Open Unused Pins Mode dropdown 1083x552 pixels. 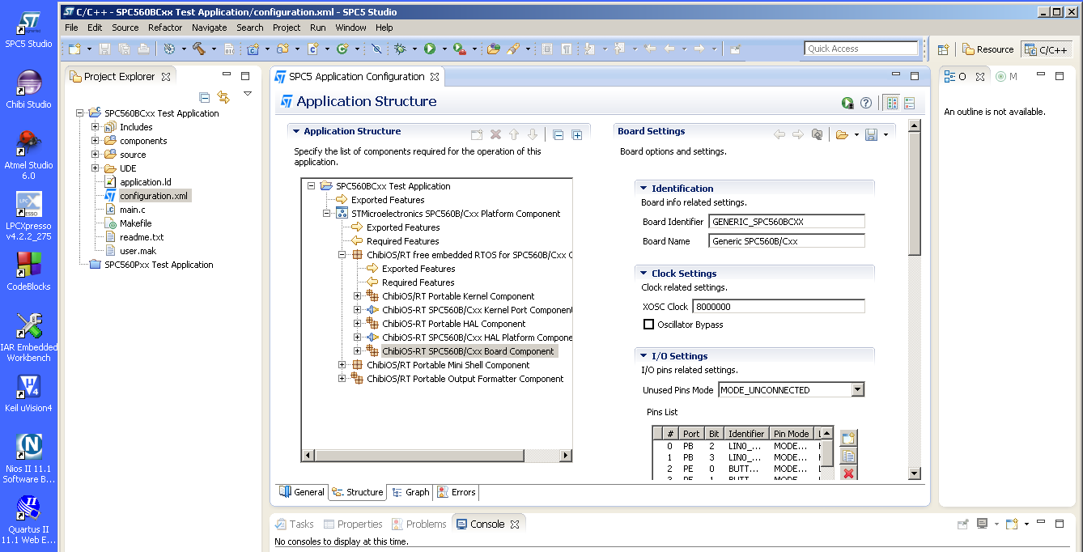[858, 390]
